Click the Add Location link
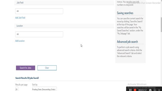This screenshot has height=91, width=162. coord(20,41)
